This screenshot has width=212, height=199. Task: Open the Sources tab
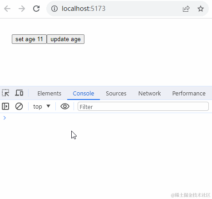(116, 94)
